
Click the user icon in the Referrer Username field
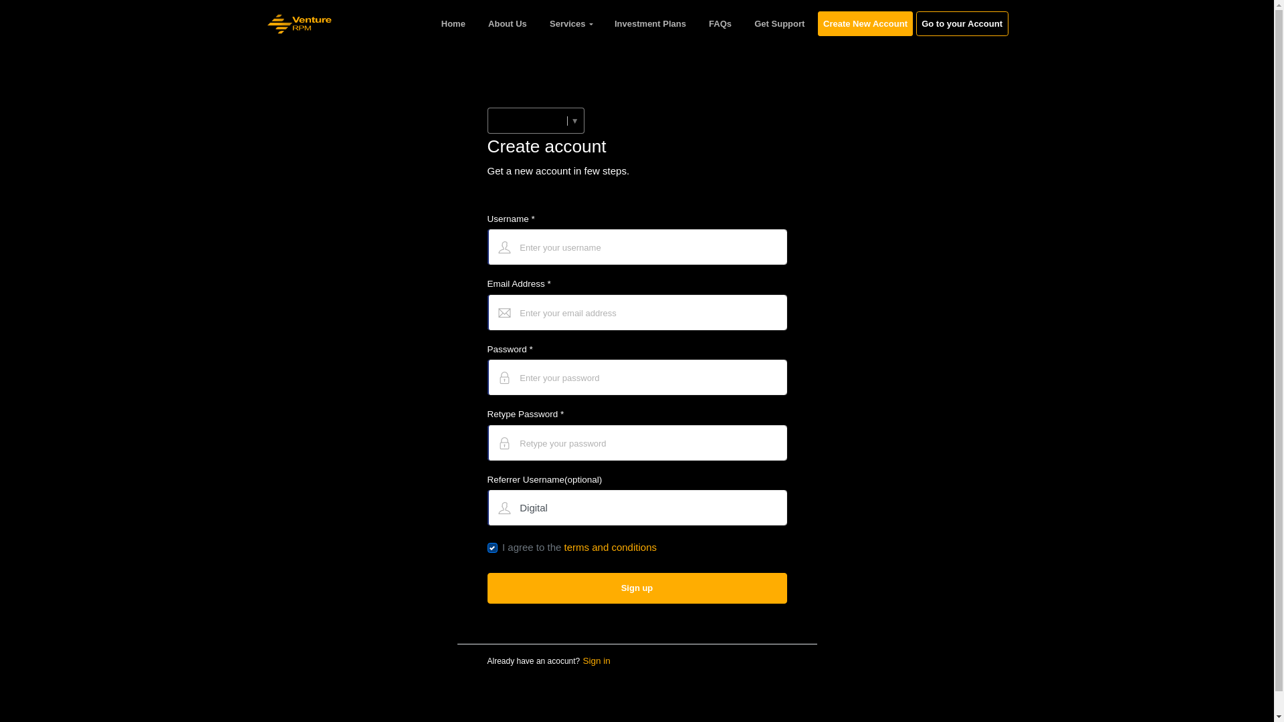(505, 509)
